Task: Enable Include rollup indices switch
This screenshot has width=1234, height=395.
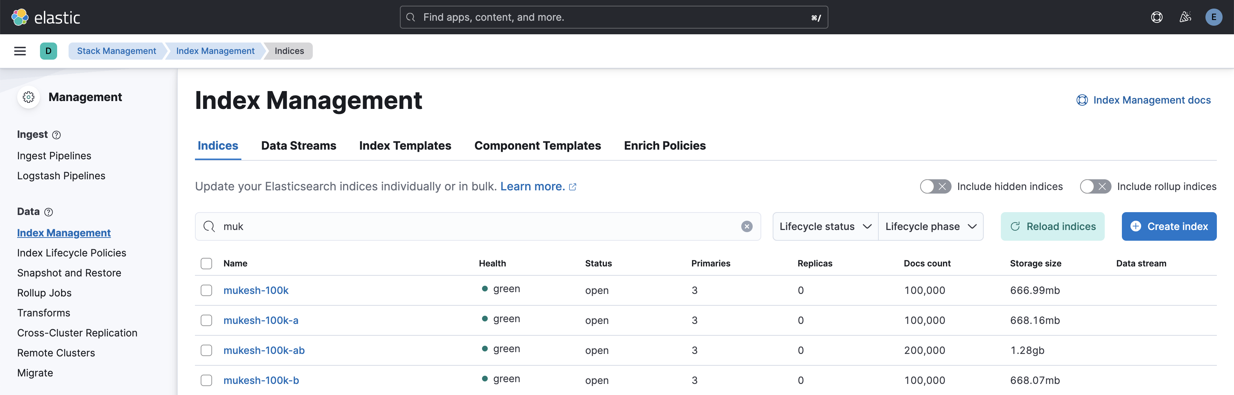Action: 1095,186
